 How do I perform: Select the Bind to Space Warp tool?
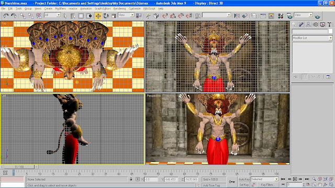coord(39,16)
